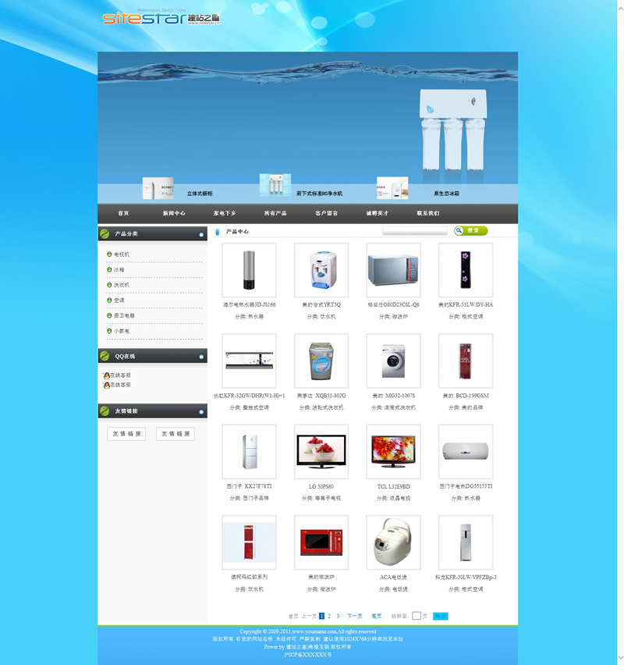624x665 pixels.
Task: Click the green leaf icon beside 产品分类
Action: click(x=105, y=233)
